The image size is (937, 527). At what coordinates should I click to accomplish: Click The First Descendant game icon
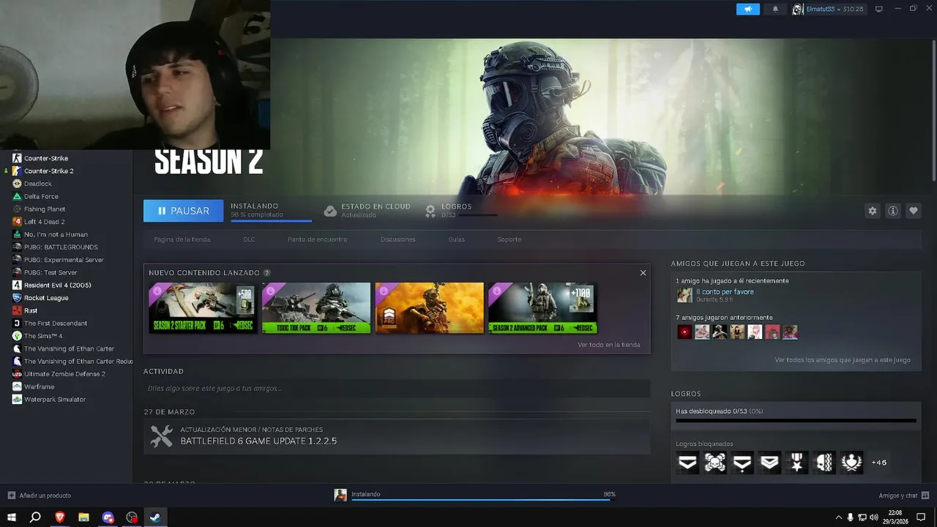(17, 324)
